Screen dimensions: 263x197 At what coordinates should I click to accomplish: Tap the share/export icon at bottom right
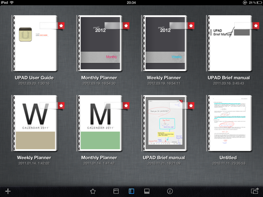[x=255, y=191]
